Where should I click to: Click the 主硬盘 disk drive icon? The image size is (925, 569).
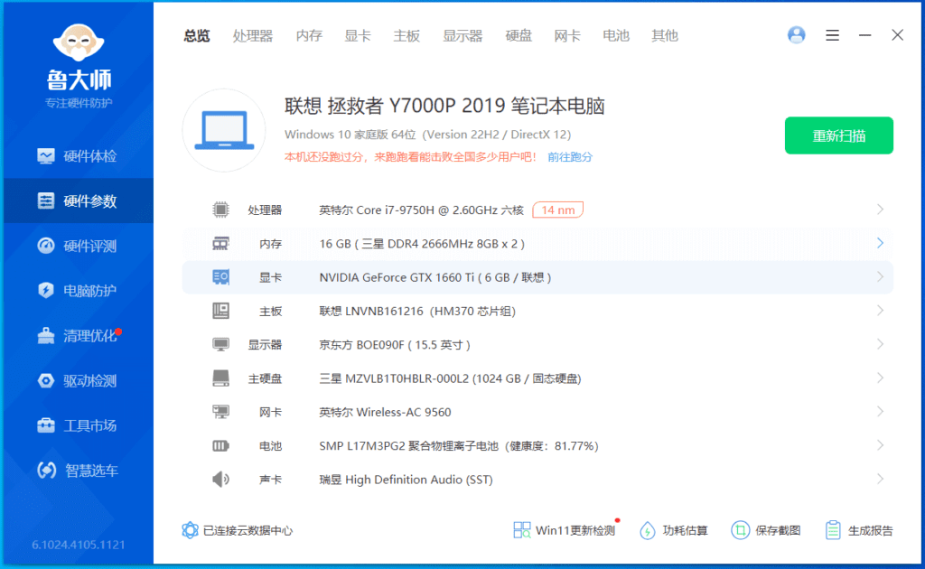point(220,378)
